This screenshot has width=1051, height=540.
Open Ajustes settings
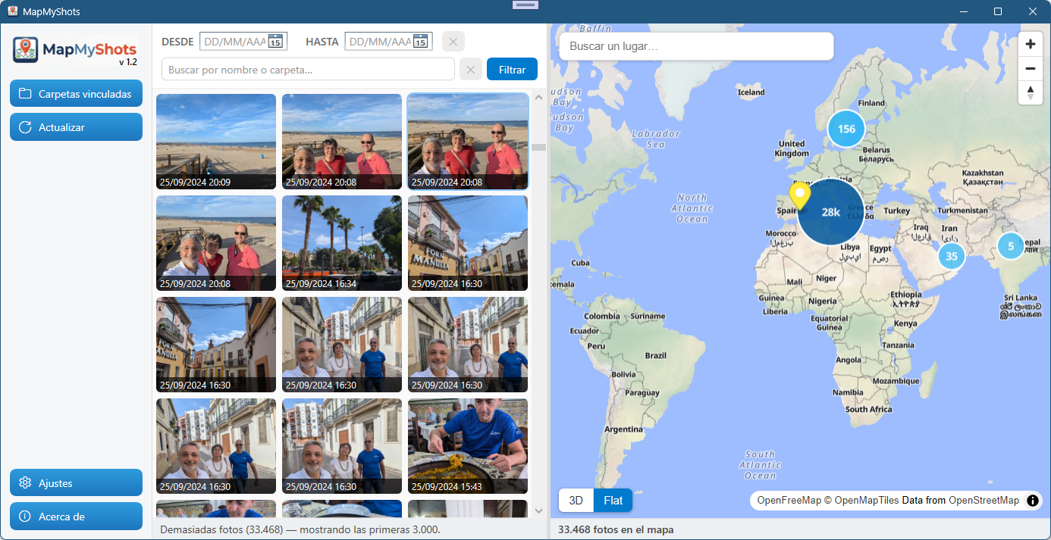click(76, 483)
